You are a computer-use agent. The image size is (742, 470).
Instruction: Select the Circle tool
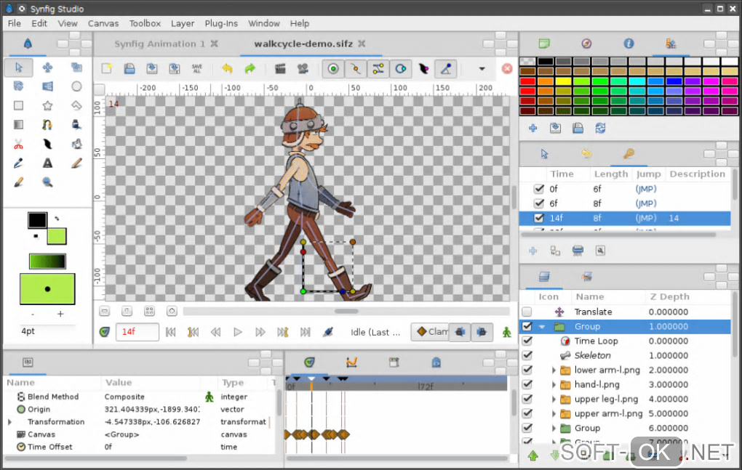coord(76,86)
